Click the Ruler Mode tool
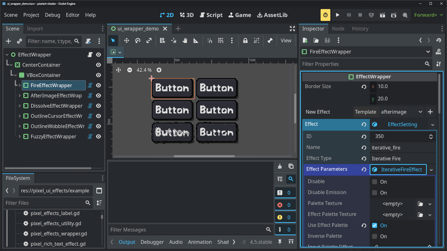The width and height of the screenshot is (447, 251). [196, 41]
